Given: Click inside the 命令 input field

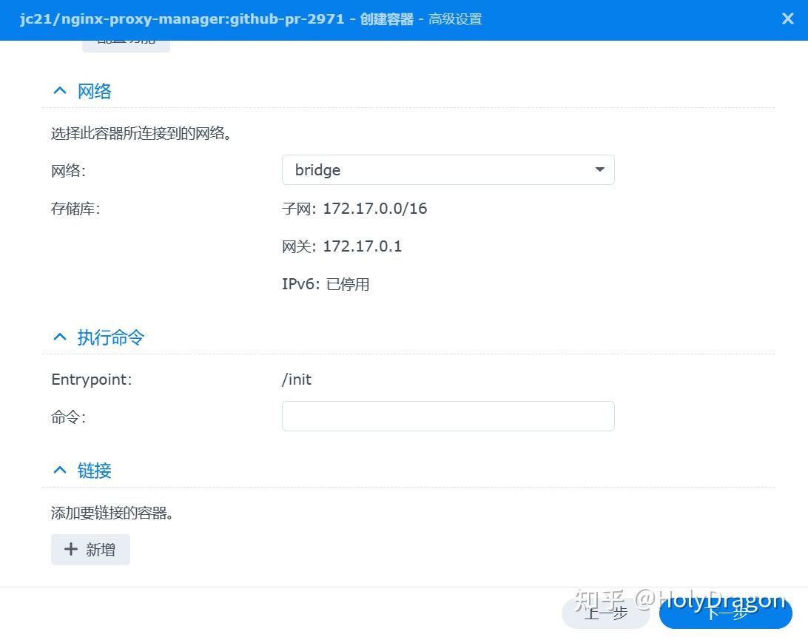Looking at the screenshot, I should click(x=448, y=416).
